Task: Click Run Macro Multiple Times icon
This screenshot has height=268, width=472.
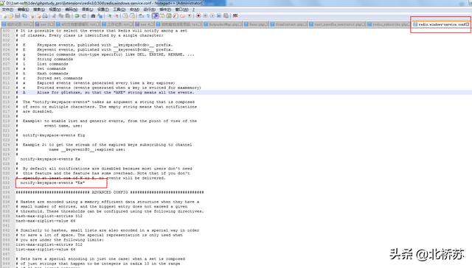Action: pyautogui.click(x=219, y=16)
